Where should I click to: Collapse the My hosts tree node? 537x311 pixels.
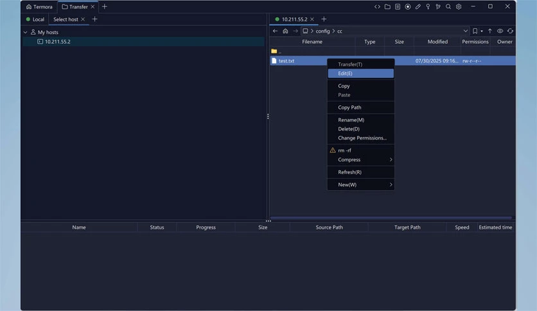(x=25, y=32)
